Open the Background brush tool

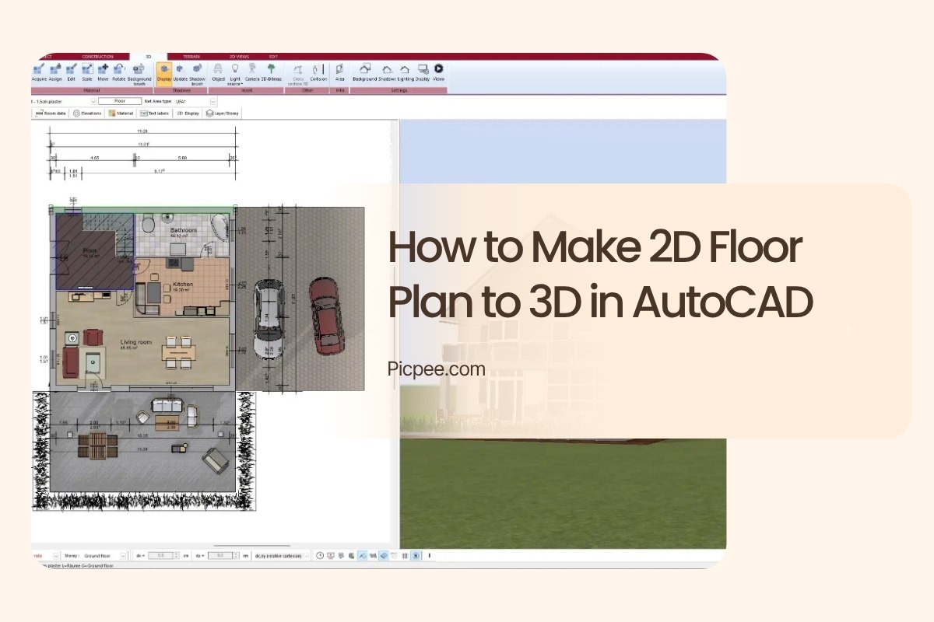coord(139,73)
